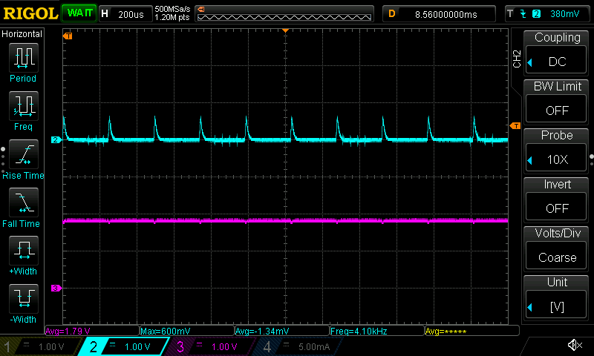Click the trigger falling edge icon
594x356 pixels.
523,14
